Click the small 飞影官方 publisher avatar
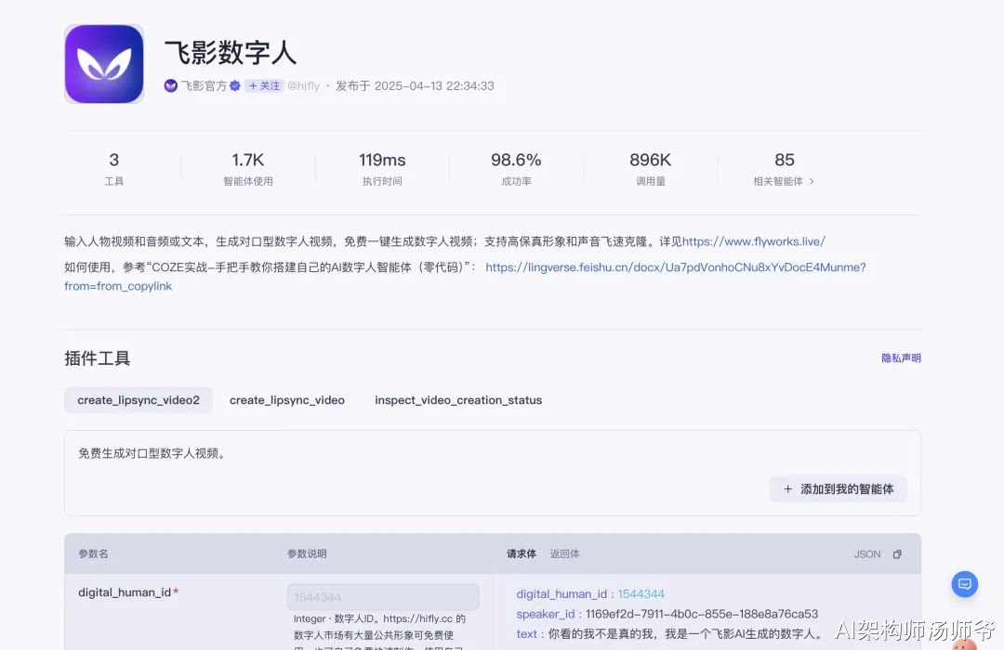Screen dimensions: 1004x650 (x=171, y=86)
